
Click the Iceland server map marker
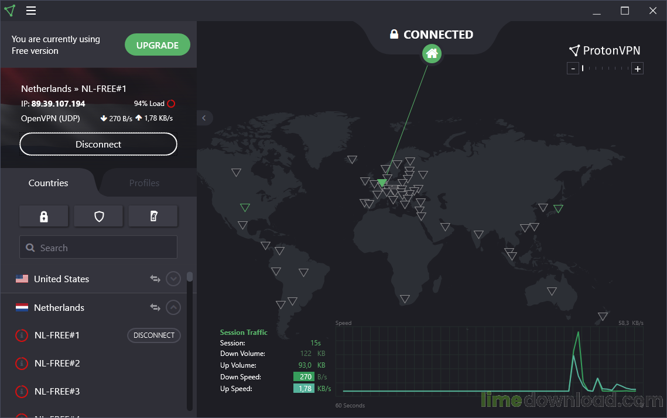352,159
